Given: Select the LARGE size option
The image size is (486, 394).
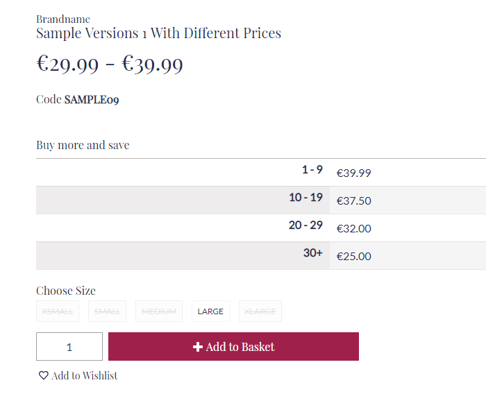Looking at the screenshot, I should [210, 311].
